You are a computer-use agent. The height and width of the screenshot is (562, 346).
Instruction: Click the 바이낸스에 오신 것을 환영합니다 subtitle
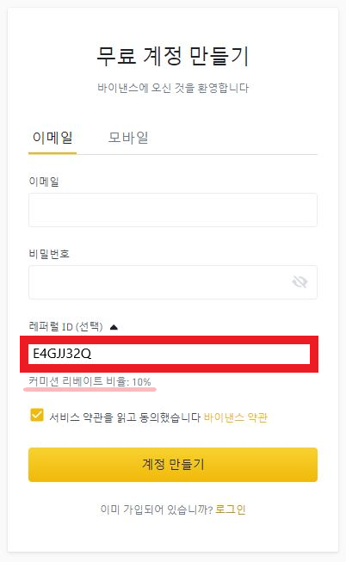(173, 88)
